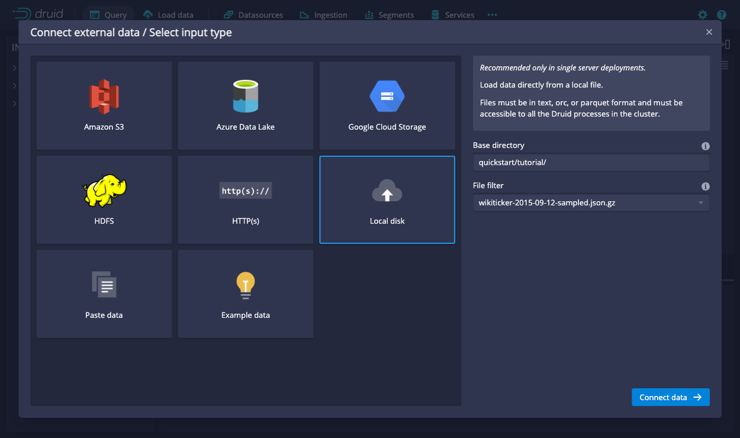Choose Azure Data Lake as source
This screenshot has width=740, height=438.
coord(245,105)
